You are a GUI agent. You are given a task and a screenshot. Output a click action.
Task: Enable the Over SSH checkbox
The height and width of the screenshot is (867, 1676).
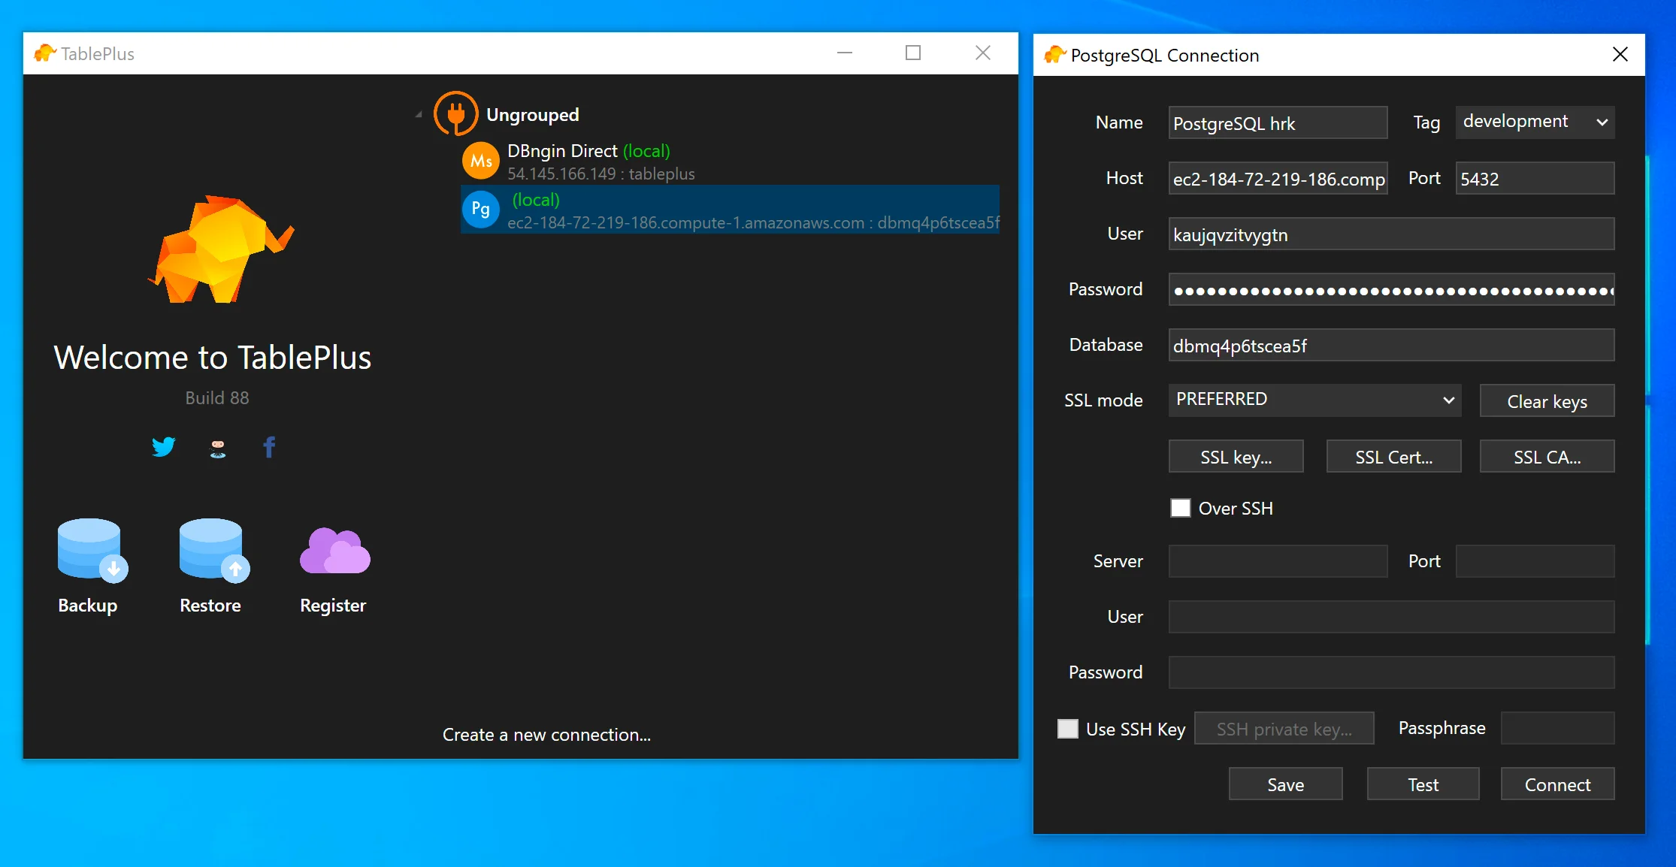[x=1180, y=508]
